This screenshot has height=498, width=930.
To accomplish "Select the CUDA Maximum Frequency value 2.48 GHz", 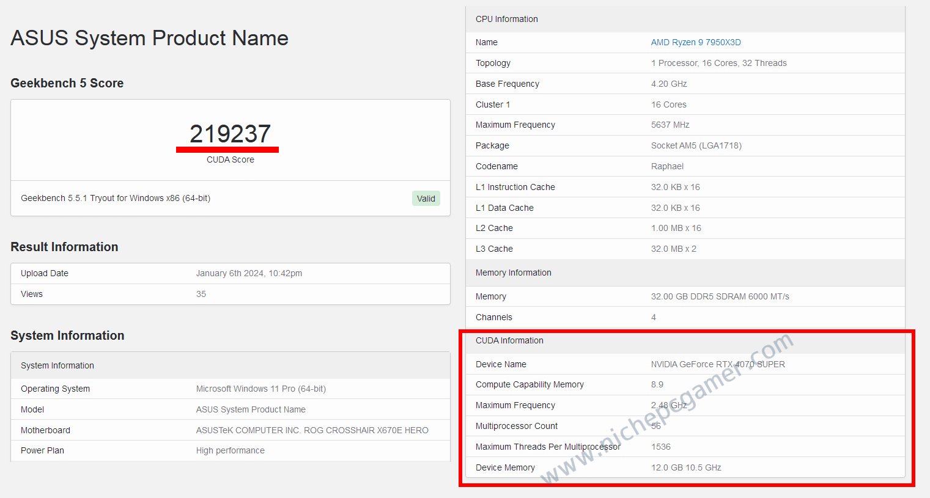I will pyautogui.click(x=669, y=405).
